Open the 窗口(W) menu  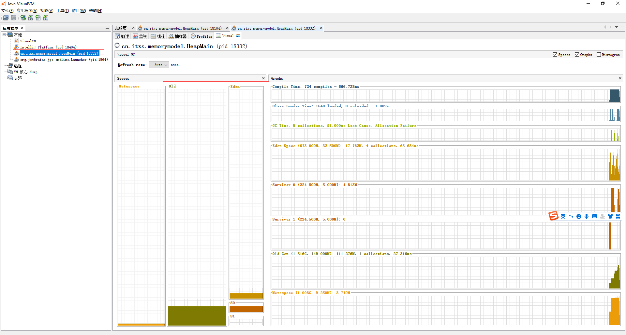click(x=79, y=11)
